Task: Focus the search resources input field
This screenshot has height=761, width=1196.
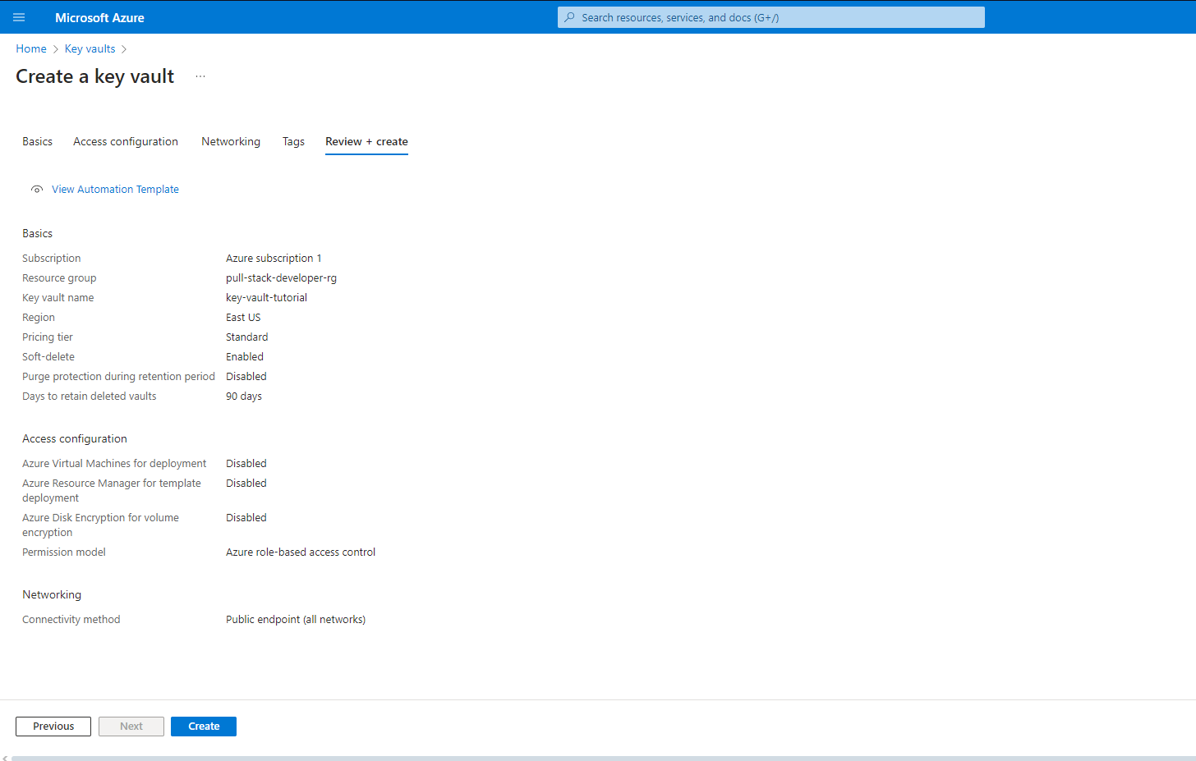Action: point(771,17)
